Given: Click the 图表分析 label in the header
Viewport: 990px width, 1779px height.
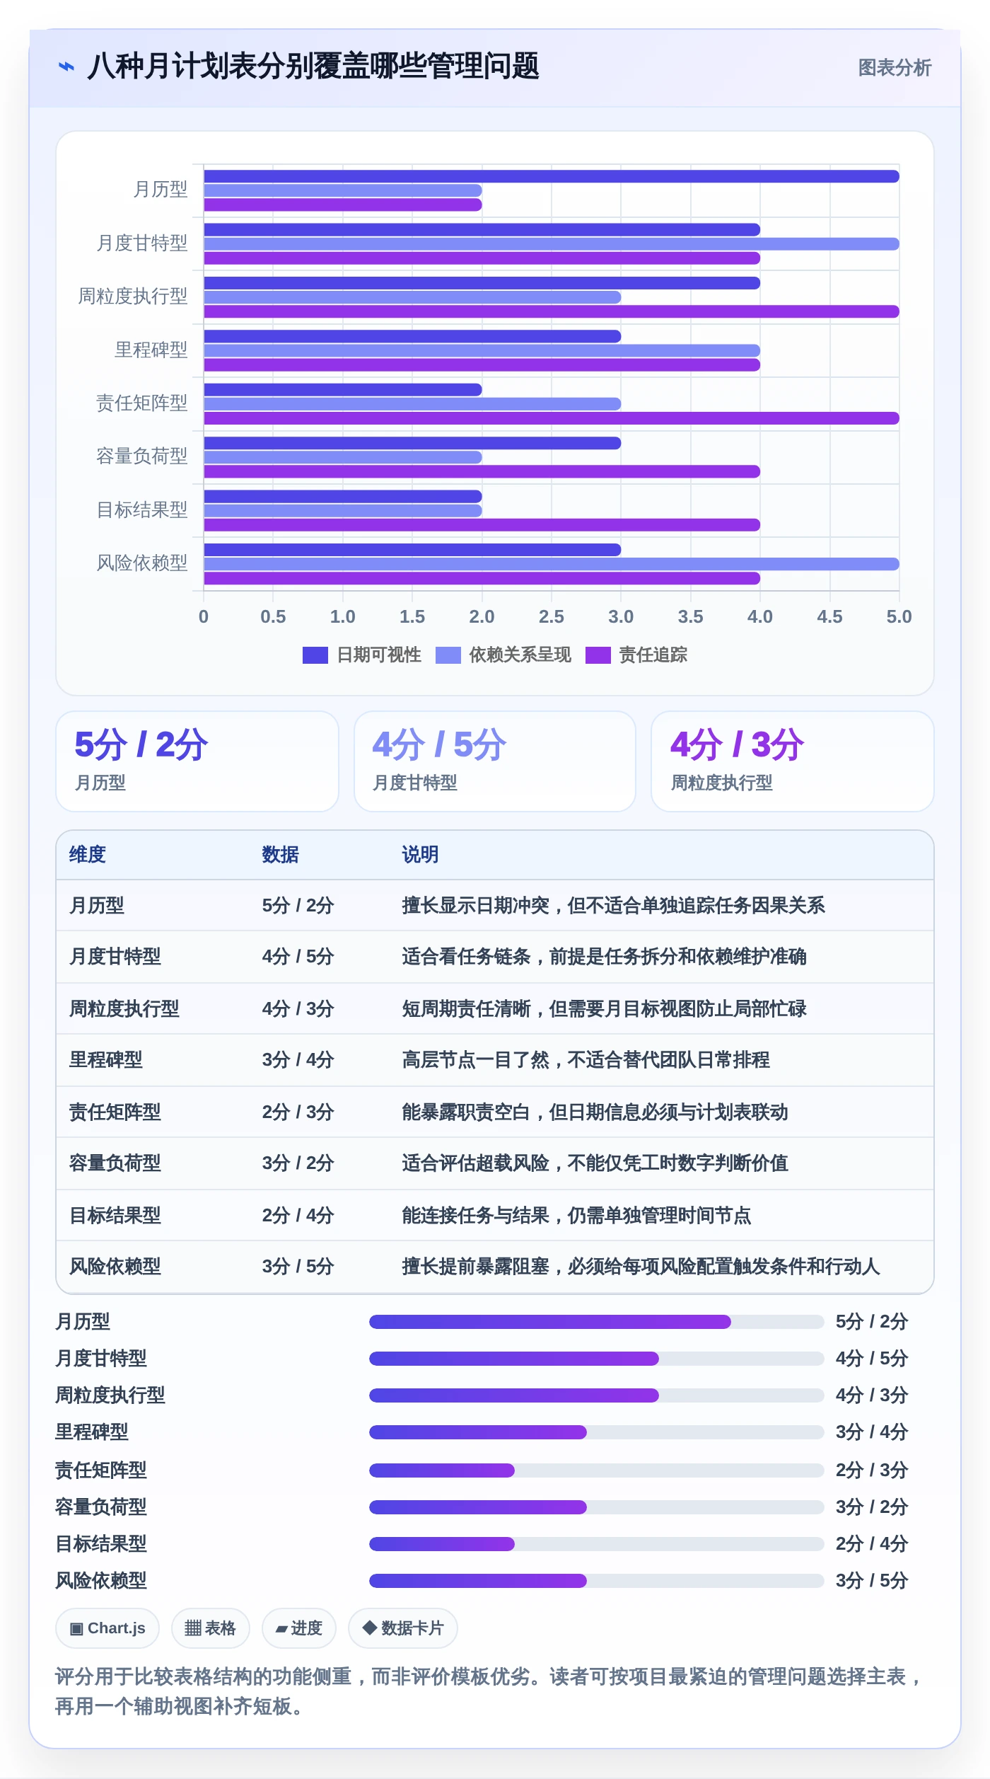Looking at the screenshot, I should pos(894,67).
